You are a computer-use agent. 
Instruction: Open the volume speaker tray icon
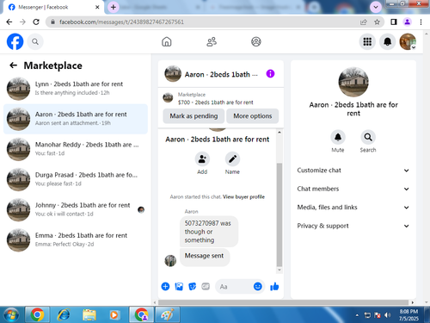388,315
